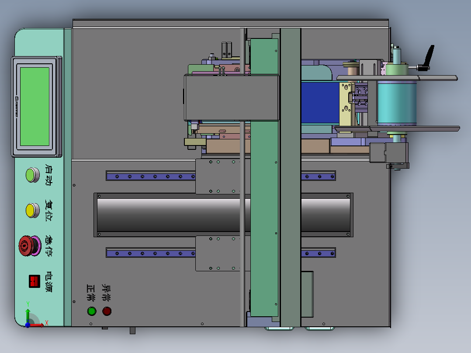Image resolution: width=471 pixels, height=353 pixels.
Task: Select the cyan label roll cylinder
Action: click(x=397, y=103)
